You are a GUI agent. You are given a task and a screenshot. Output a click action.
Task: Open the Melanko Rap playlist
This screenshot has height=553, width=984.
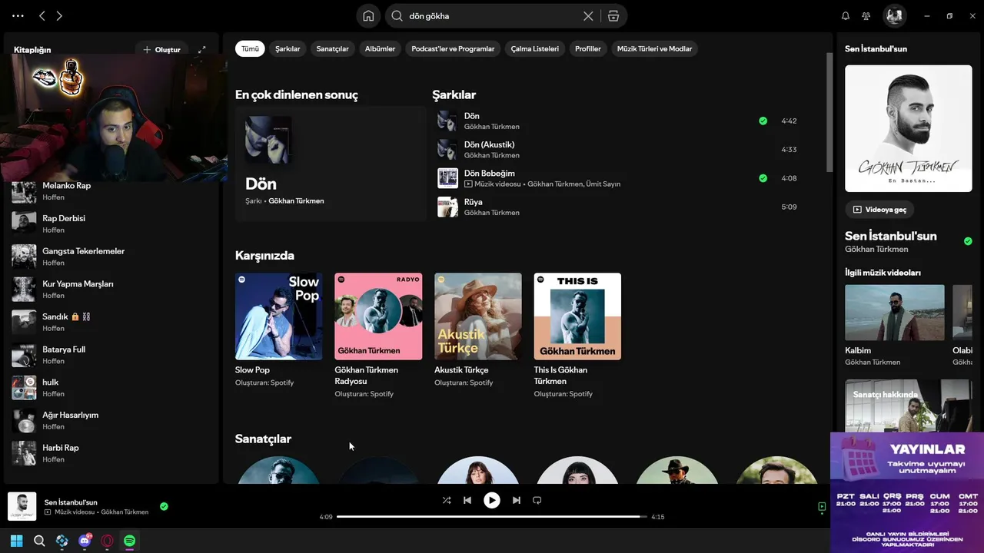pos(111,191)
